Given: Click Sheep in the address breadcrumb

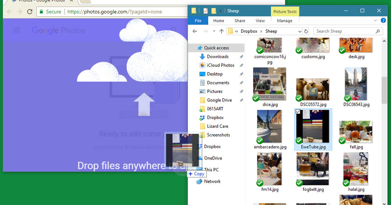Looking at the screenshot, I should [x=271, y=31].
